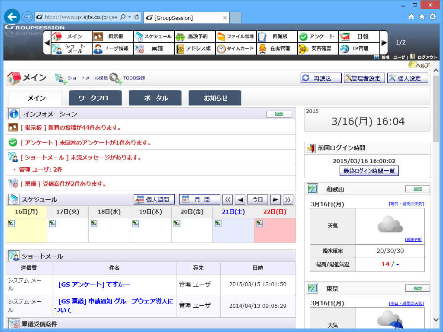
Task: Go to next module icon page with right arrow
Action: pos(384,42)
